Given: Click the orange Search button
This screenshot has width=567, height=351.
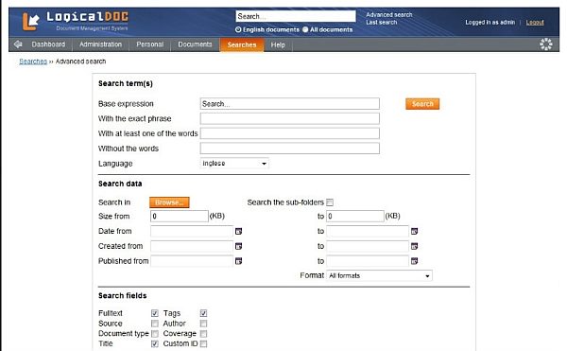Looking at the screenshot, I should point(422,104).
